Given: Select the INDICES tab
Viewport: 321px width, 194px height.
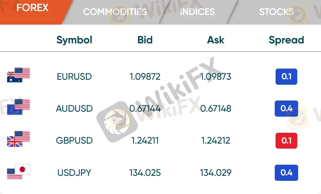Looking at the screenshot, I should [x=197, y=12].
